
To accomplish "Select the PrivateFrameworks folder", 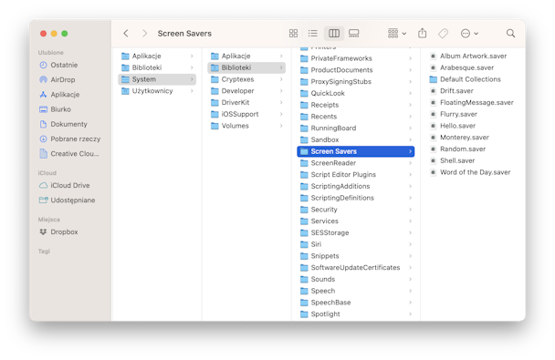I will (356, 58).
